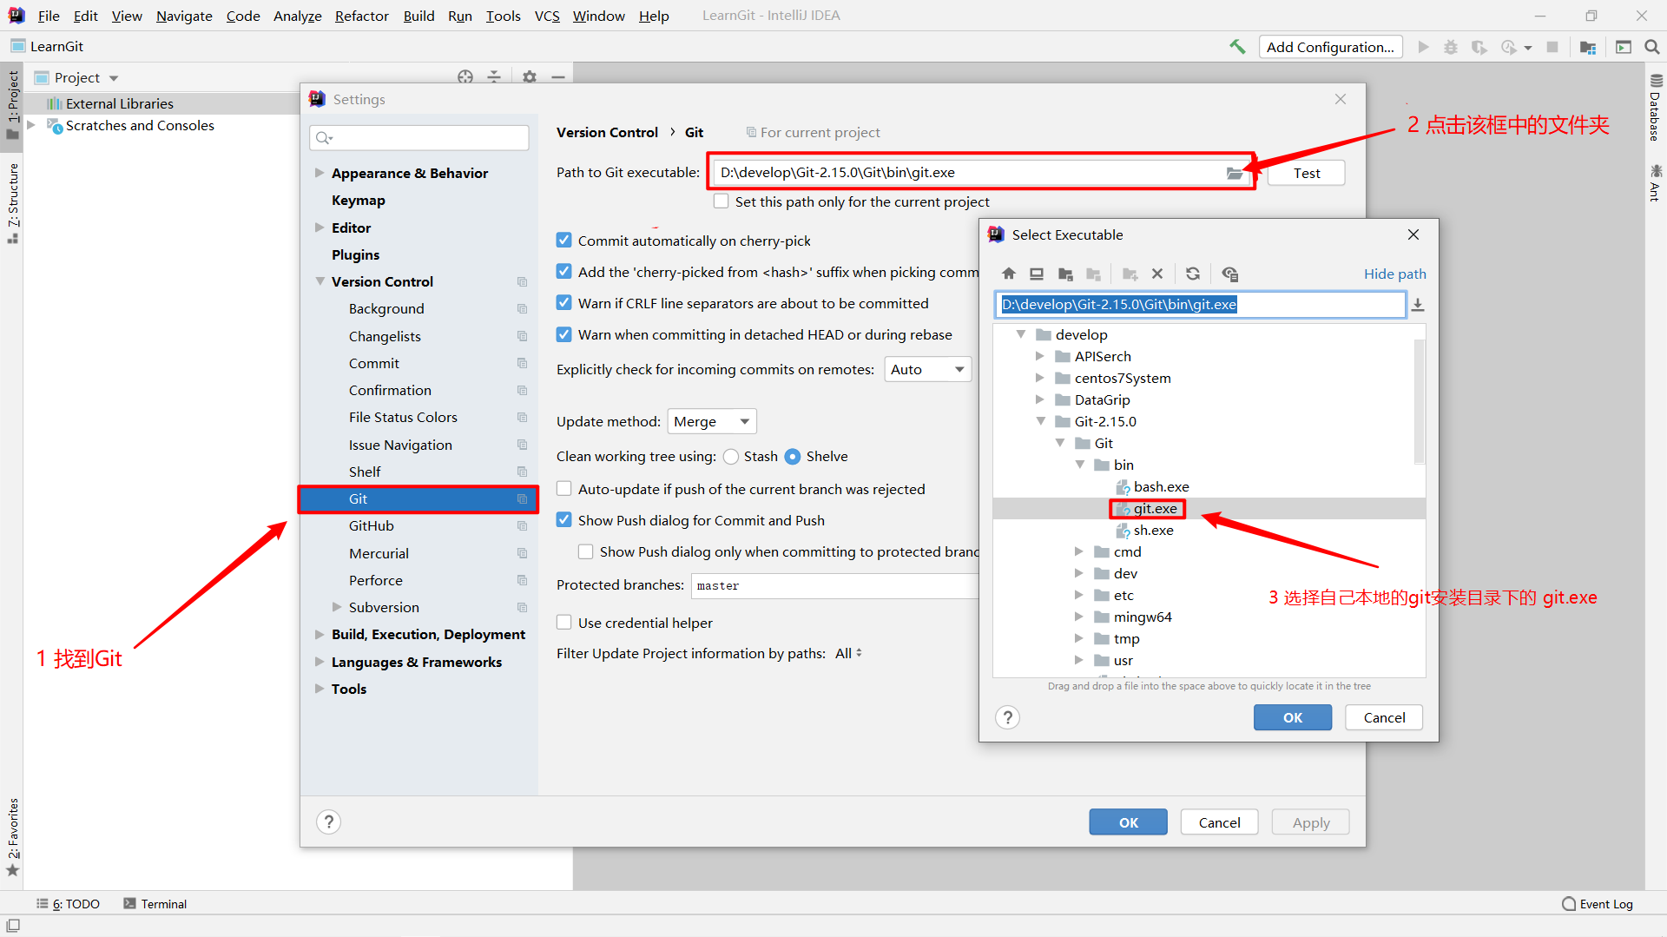The width and height of the screenshot is (1667, 937).
Task: Open help in Select Executable dialog
Action: tap(1007, 717)
